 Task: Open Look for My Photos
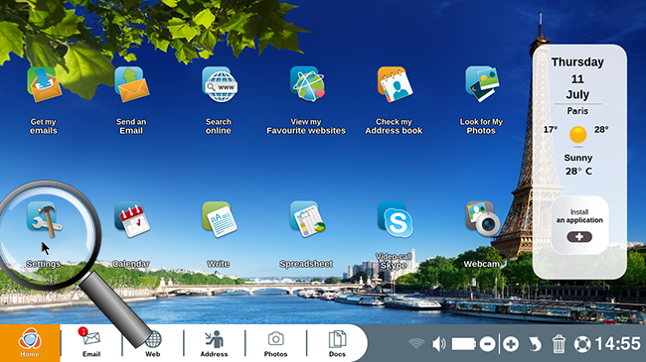pyautogui.click(x=482, y=84)
